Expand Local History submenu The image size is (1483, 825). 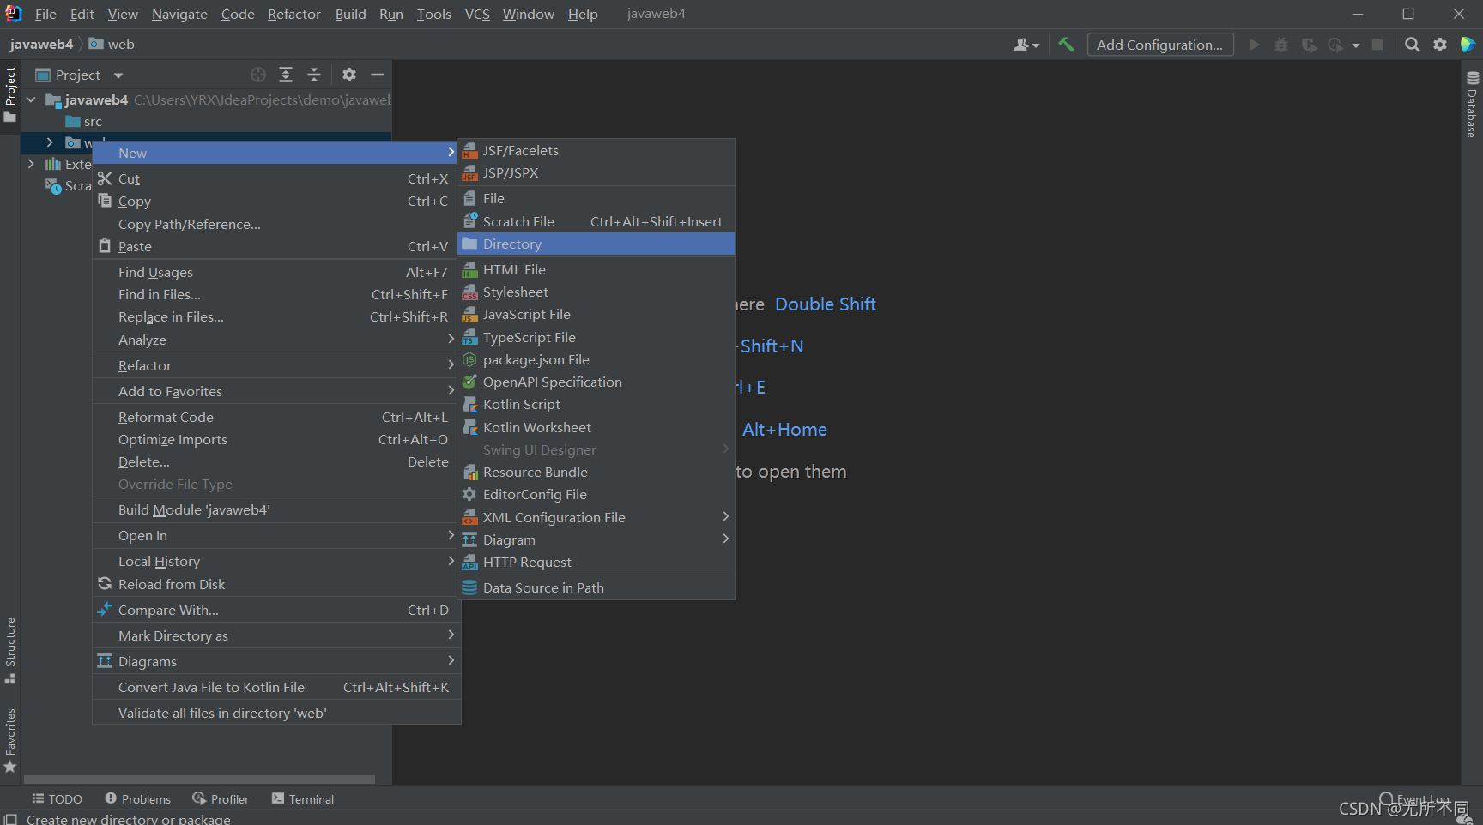(276, 561)
